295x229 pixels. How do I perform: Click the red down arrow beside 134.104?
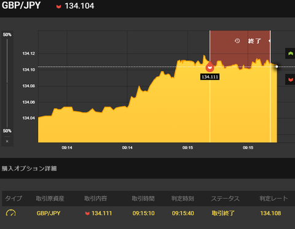tap(58, 7)
